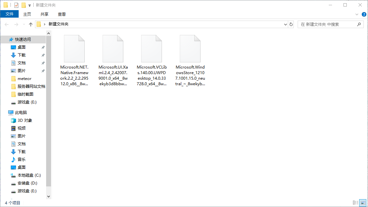Viewport: 368px width, 207px height.
Task: Switch to details view using status bar icon
Action: coord(355,203)
